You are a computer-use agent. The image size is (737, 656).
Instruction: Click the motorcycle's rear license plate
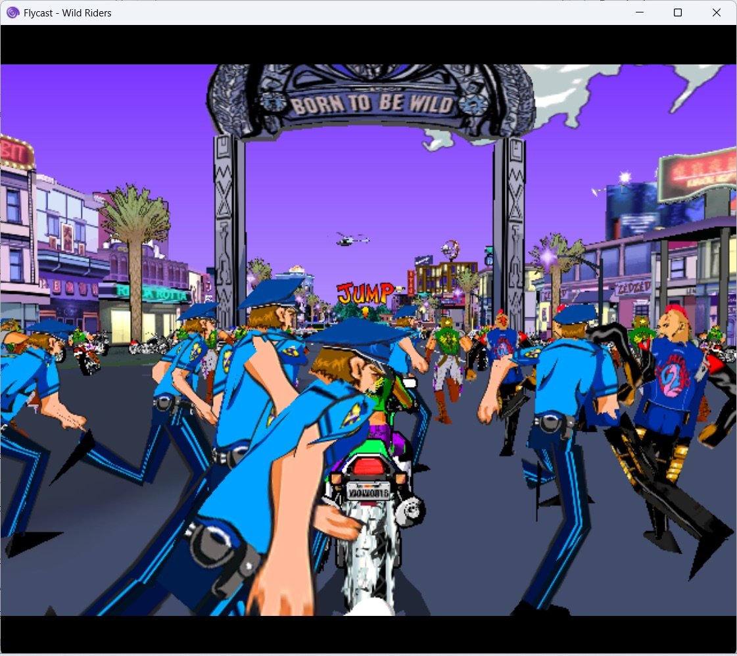tap(367, 490)
